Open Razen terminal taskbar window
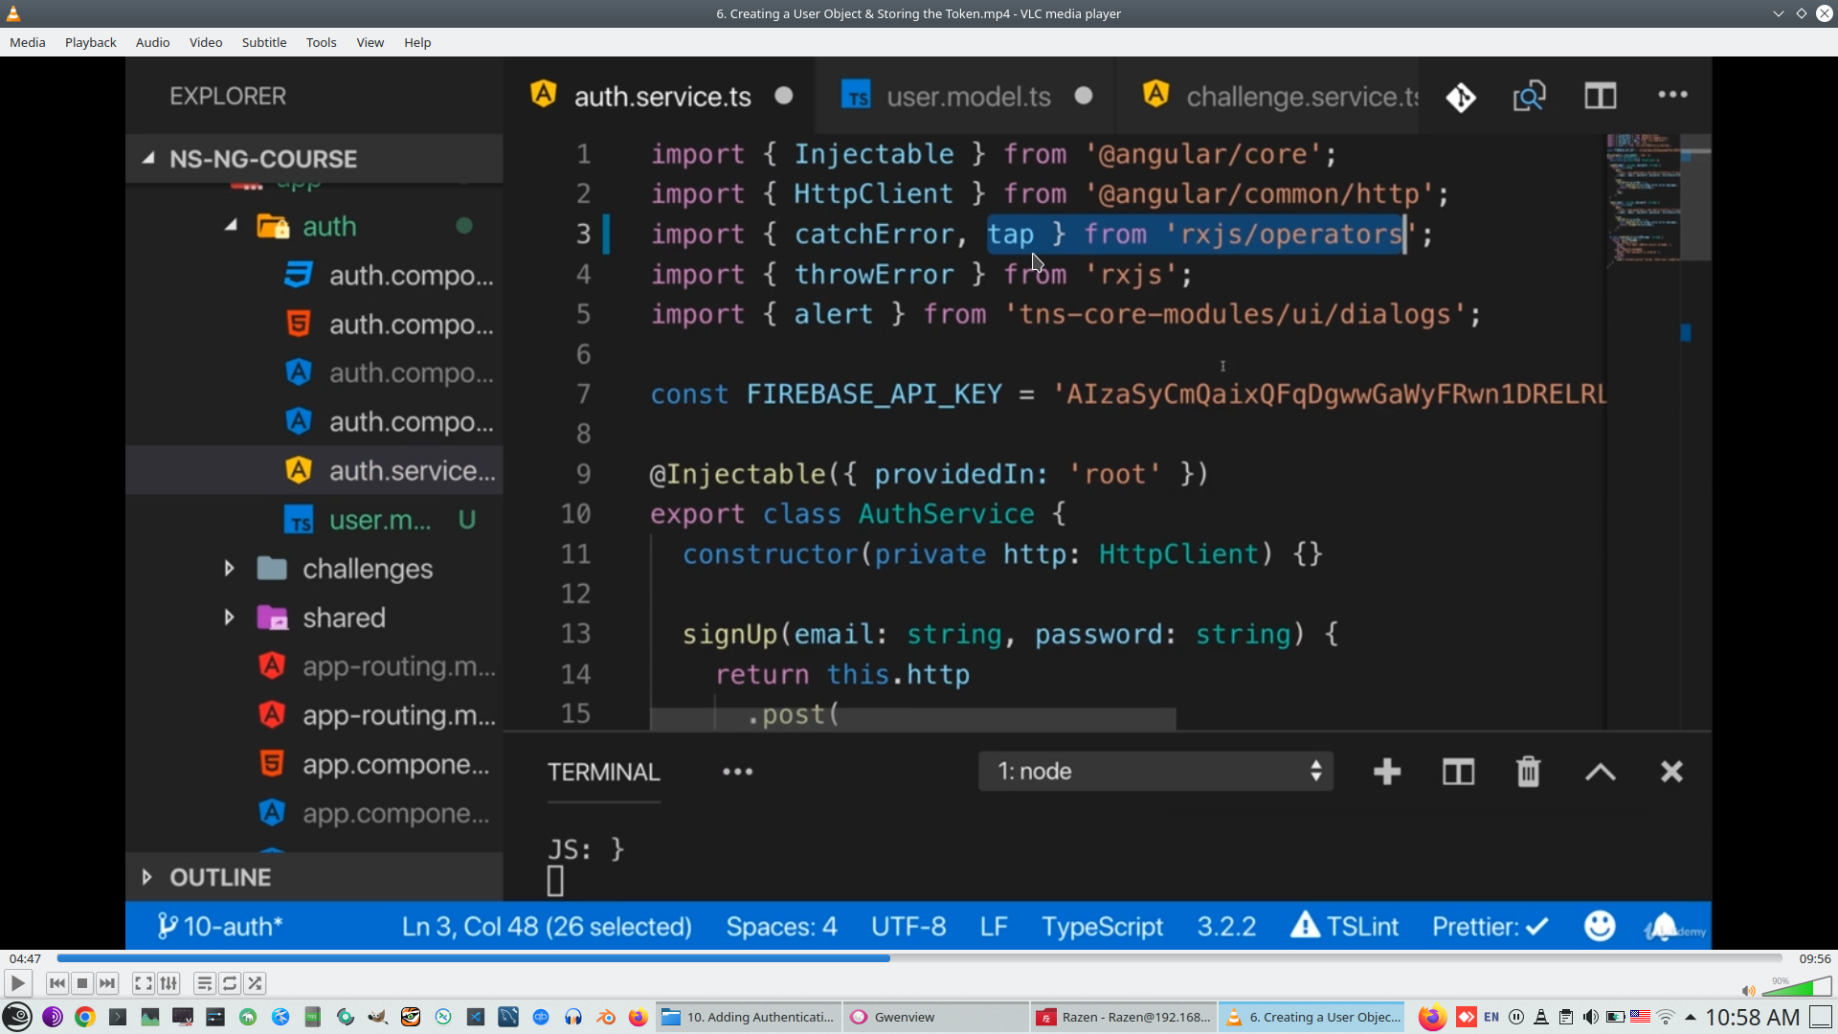The image size is (1838, 1034). coord(1124,1017)
